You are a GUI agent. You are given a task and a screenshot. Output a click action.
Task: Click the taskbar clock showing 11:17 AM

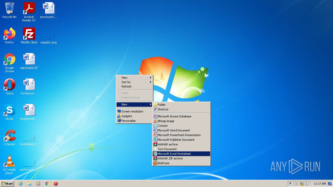click(320, 184)
